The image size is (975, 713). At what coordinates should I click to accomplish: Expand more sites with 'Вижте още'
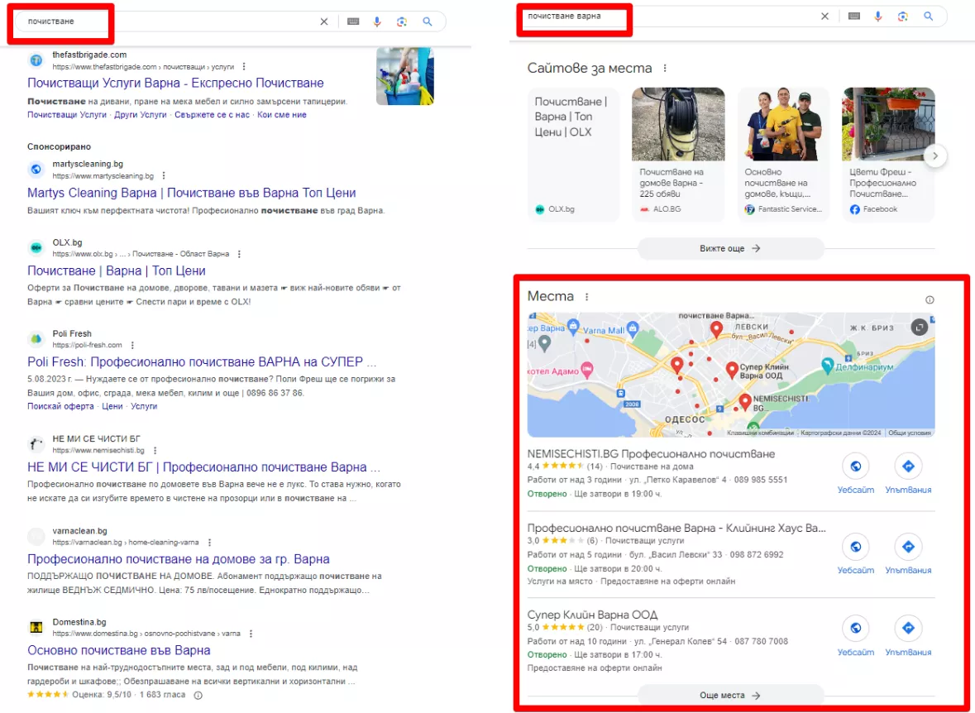pyautogui.click(x=730, y=248)
